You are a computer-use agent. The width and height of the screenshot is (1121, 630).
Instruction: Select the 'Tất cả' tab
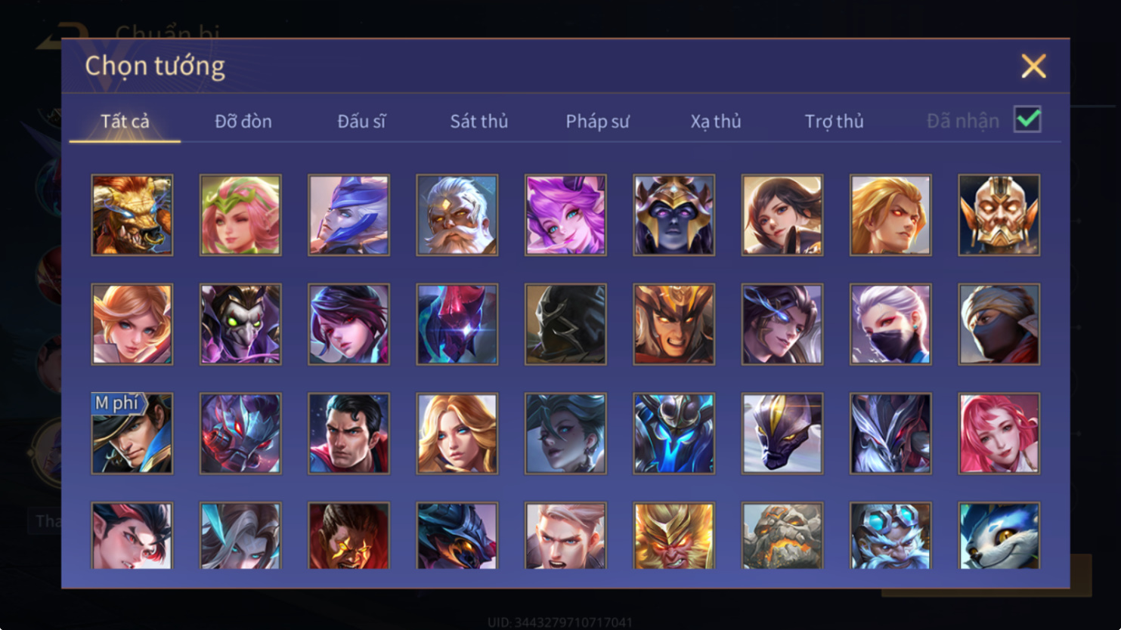coord(125,121)
